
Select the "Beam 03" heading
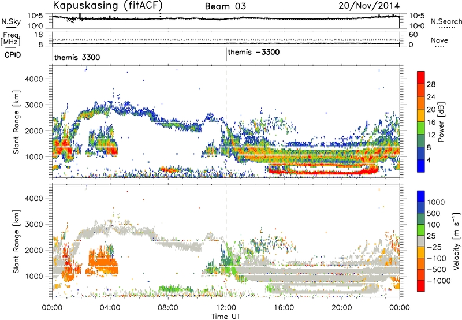(x=225, y=6)
